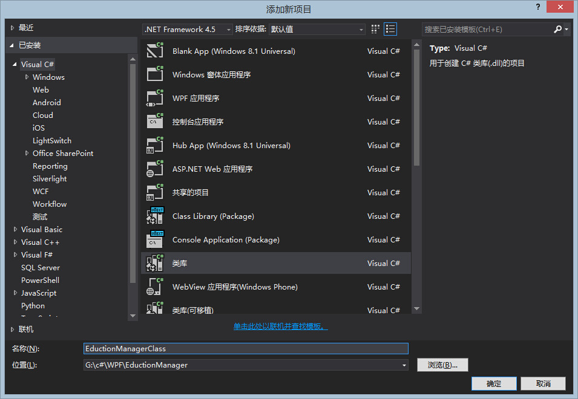Select the ASP.NET Web 应用程序 template icon

click(x=155, y=168)
